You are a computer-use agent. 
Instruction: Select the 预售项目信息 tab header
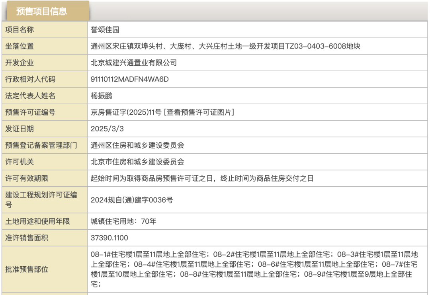(48, 11)
